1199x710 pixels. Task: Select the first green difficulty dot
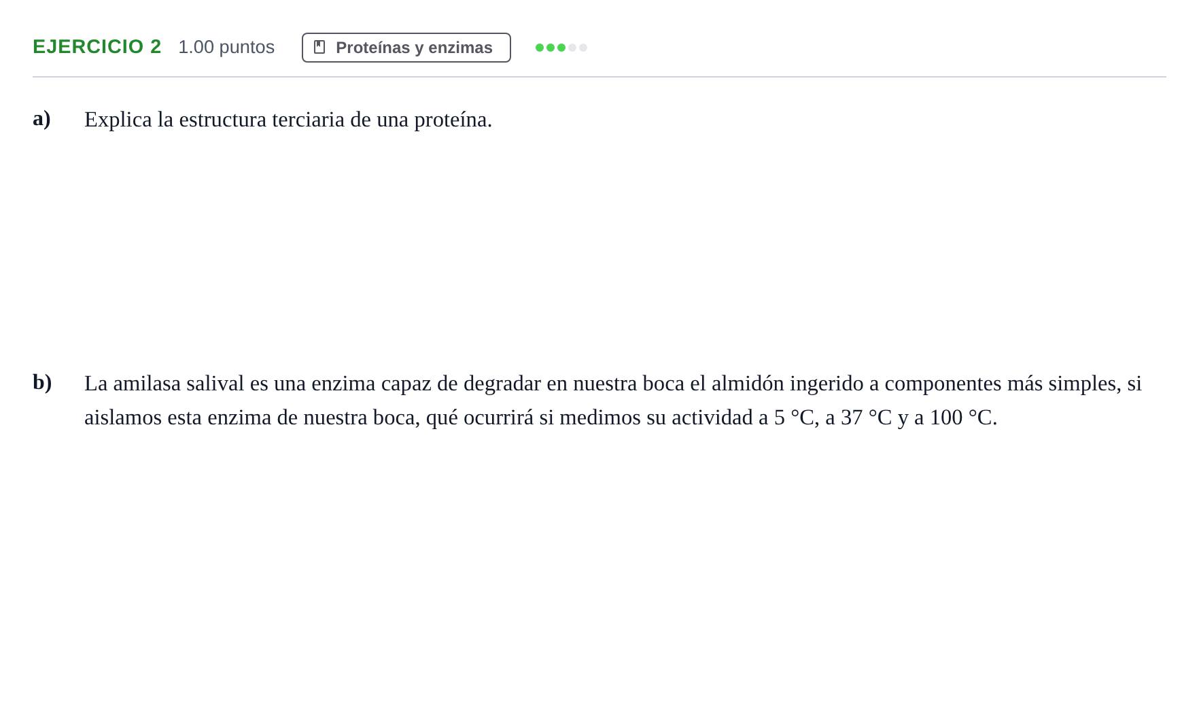[x=540, y=48]
